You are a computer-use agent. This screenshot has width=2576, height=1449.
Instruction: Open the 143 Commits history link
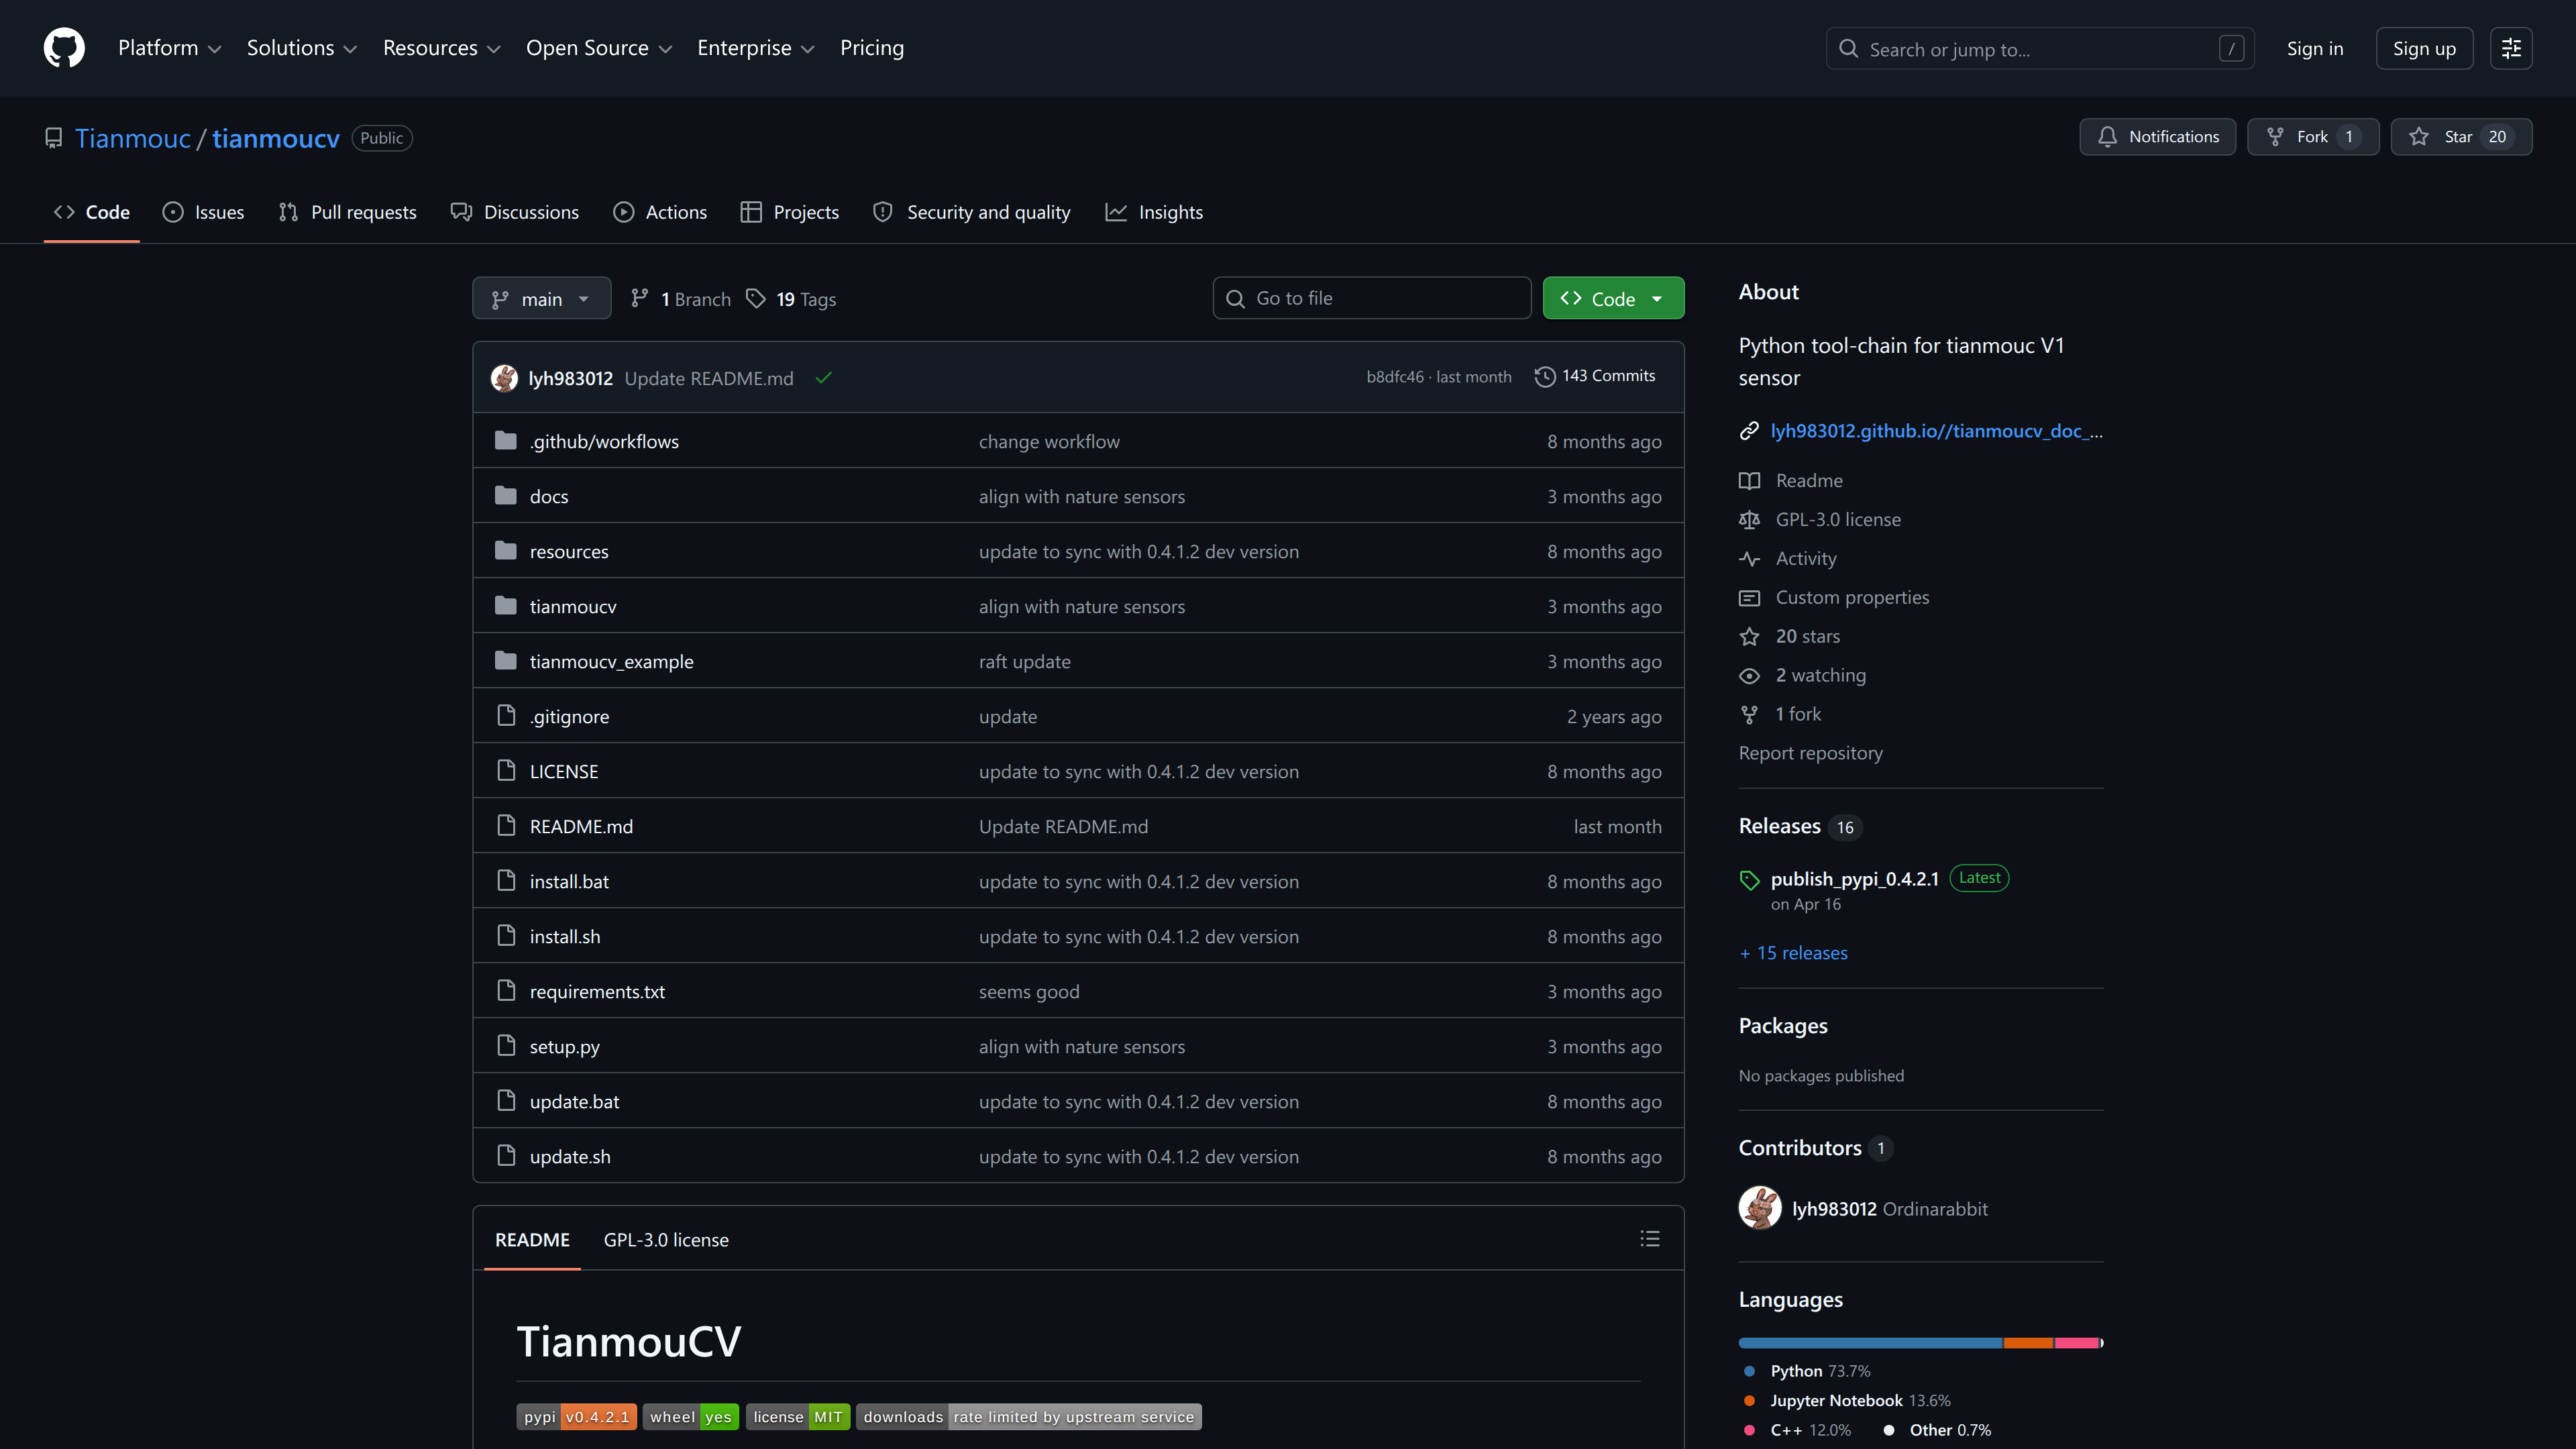[1596, 376]
